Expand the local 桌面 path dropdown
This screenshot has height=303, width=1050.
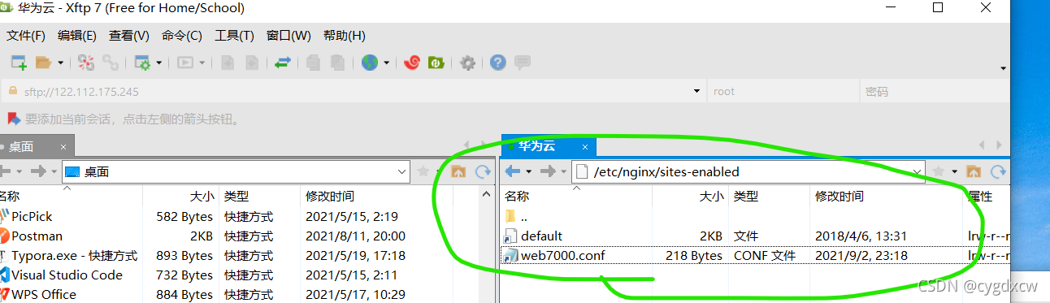click(x=402, y=171)
